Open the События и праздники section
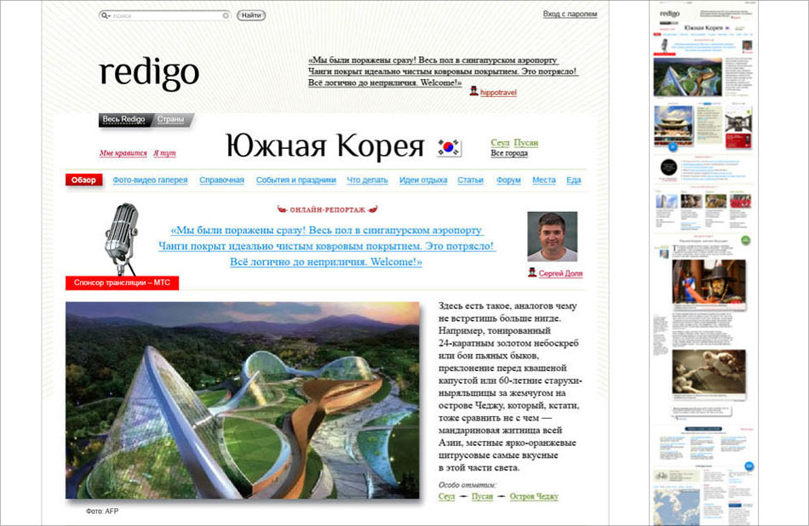809x526 pixels. tap(295, 180)
